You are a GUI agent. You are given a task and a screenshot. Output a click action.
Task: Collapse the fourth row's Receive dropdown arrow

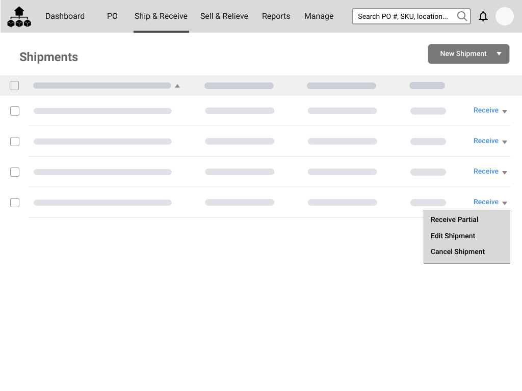pos(505,203)
